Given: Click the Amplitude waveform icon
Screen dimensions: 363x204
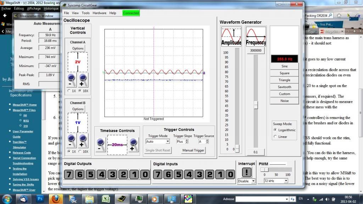Looking at the screenshot, I should pos(231,37).
